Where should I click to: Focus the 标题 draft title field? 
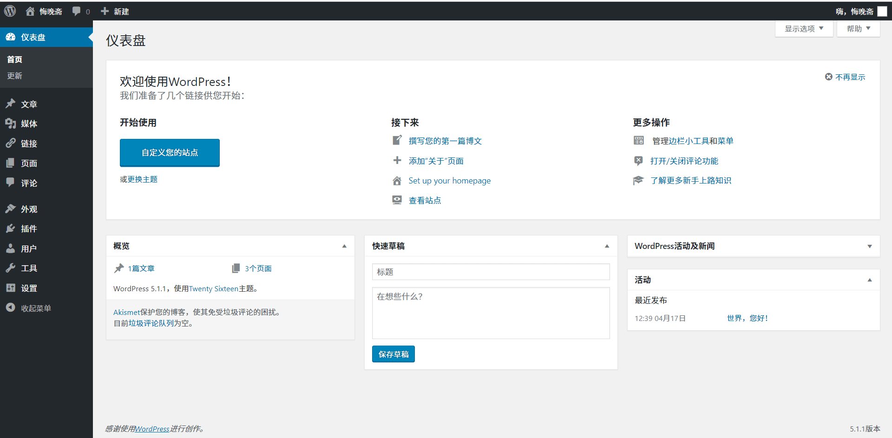point(491,272)
